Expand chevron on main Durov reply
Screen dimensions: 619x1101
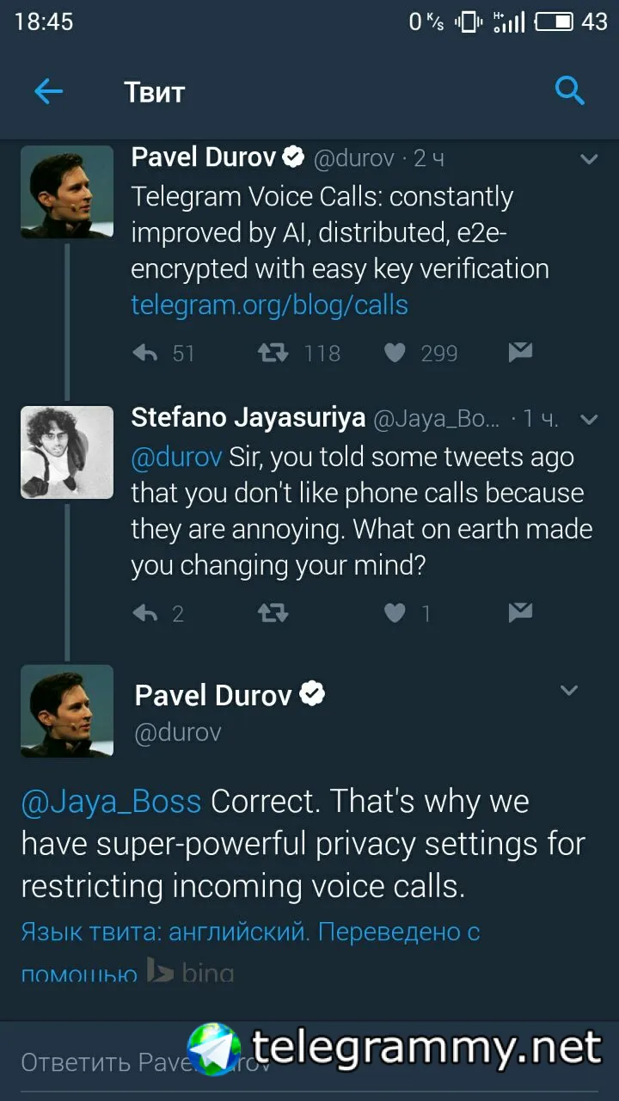coord(569,690)
